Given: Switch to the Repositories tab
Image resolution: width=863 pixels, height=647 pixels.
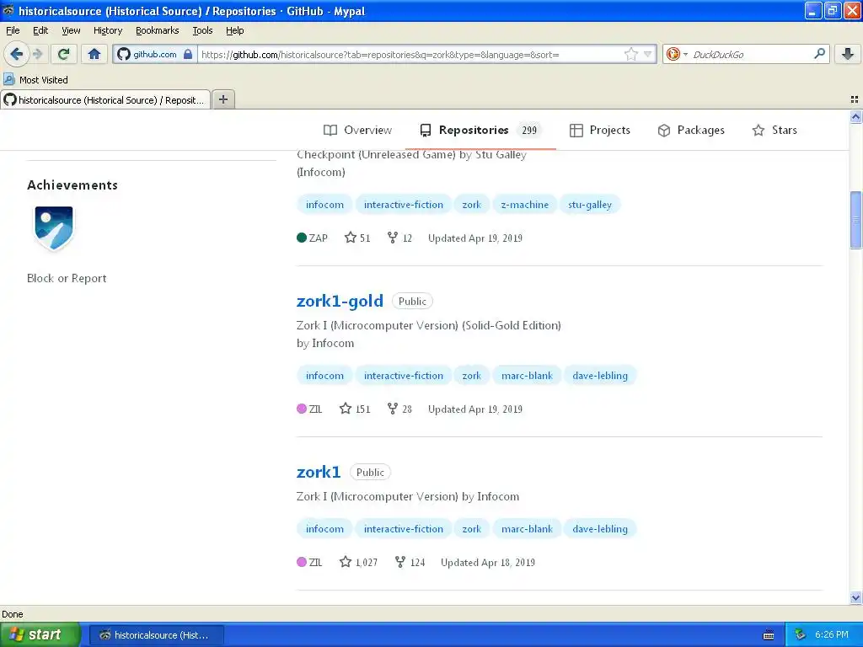Looking at the screenshot, I should 480,130.
